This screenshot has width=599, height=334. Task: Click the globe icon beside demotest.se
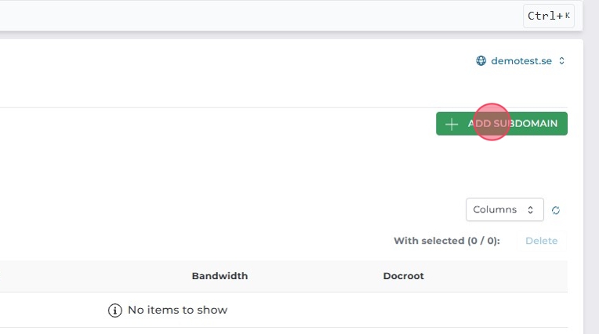coord(481,60)
